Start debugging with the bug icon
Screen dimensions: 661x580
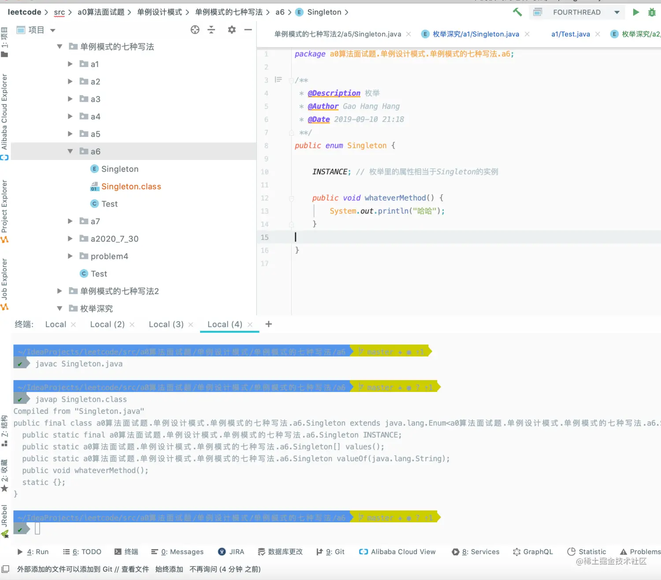click(652, 12)
